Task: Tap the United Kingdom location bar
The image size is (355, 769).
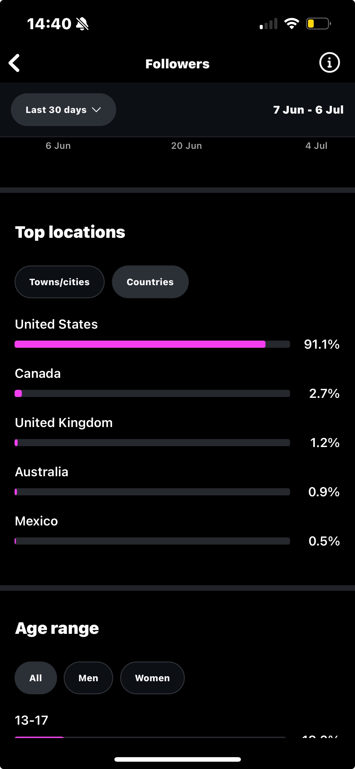Action: 152,443
